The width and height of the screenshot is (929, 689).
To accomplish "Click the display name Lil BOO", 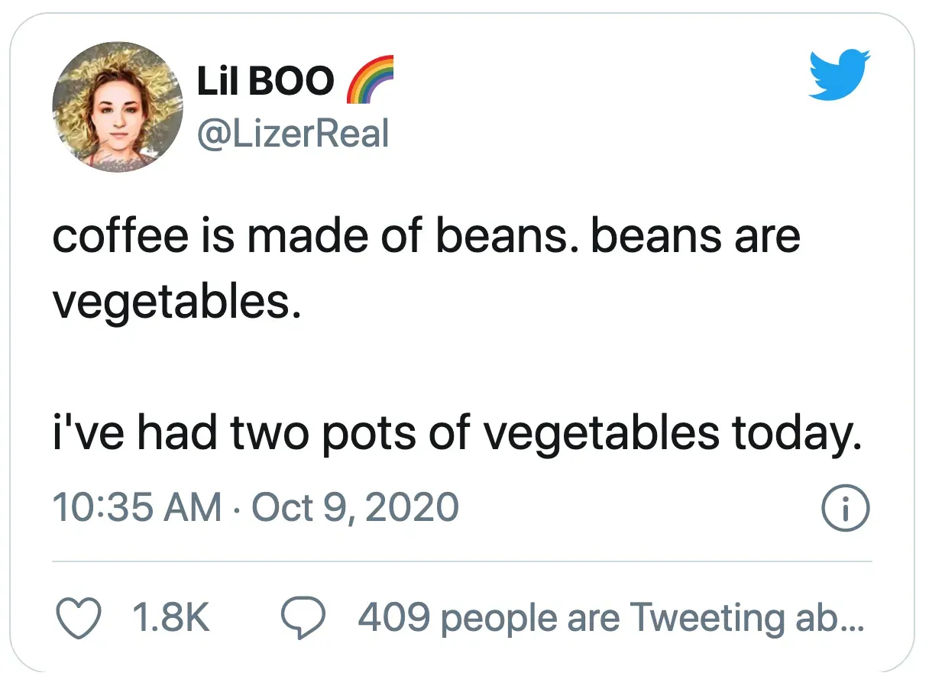I will click(x=265, y=80).
